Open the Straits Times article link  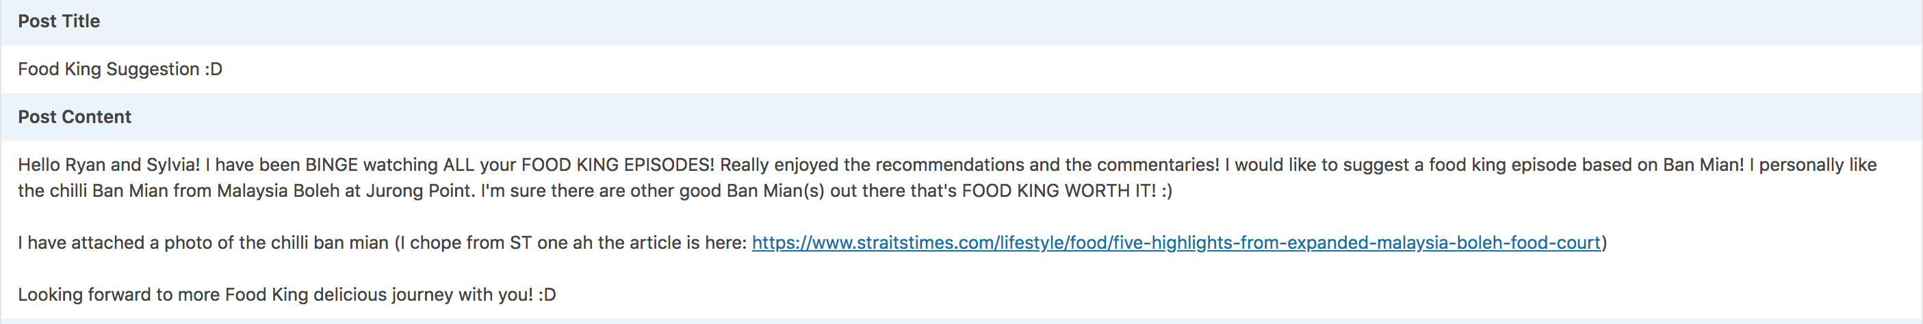coord(1176,243)
